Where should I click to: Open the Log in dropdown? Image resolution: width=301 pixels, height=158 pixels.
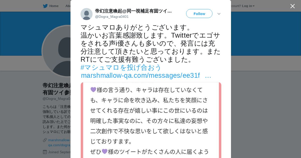coord(248,6)
